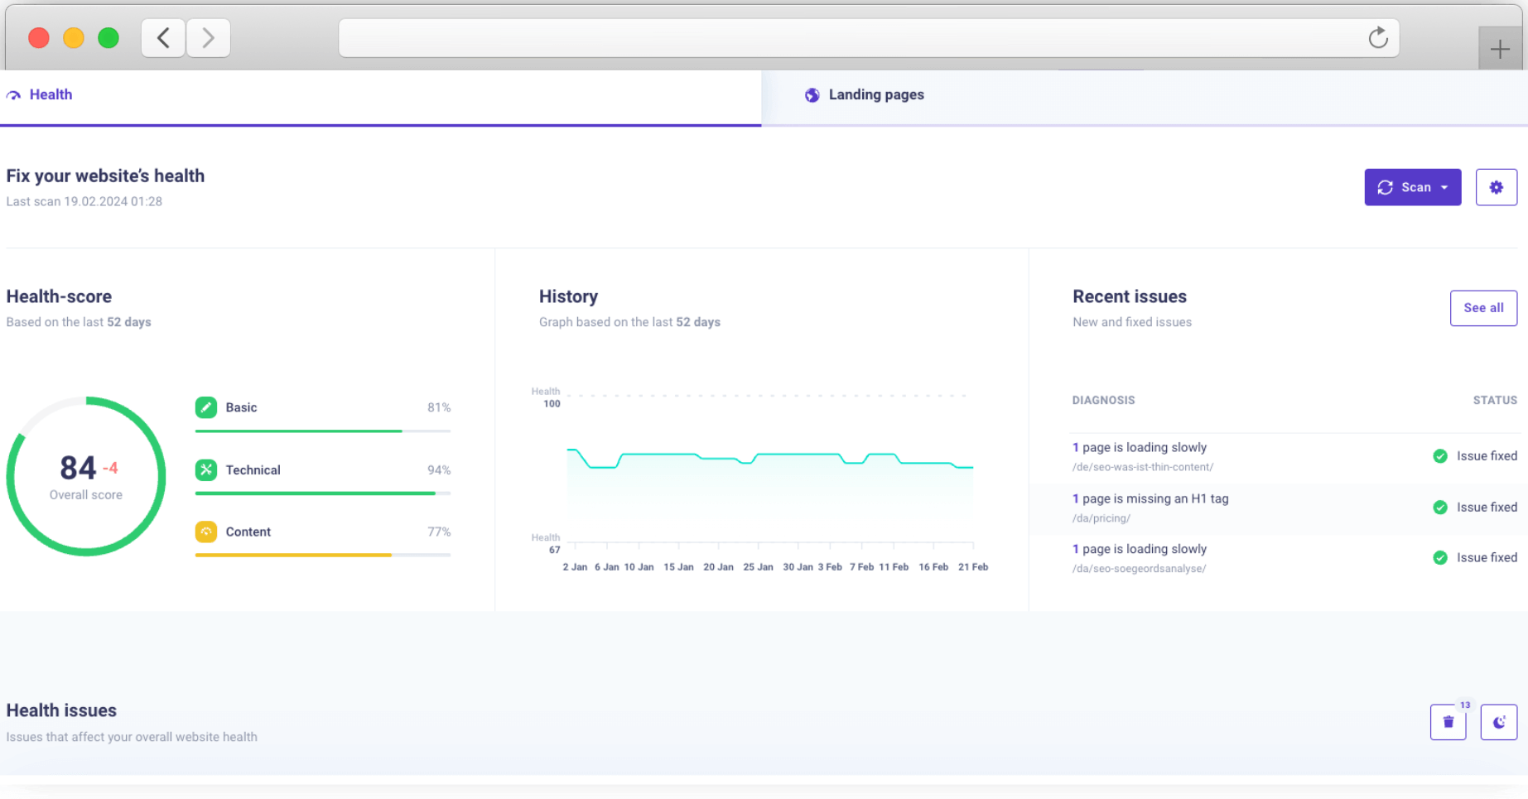Open the /de/seo-was-ist-thin-content/ slow loading issue
This screenshot has height=799, width=1528.
(x=1144, y=448)
